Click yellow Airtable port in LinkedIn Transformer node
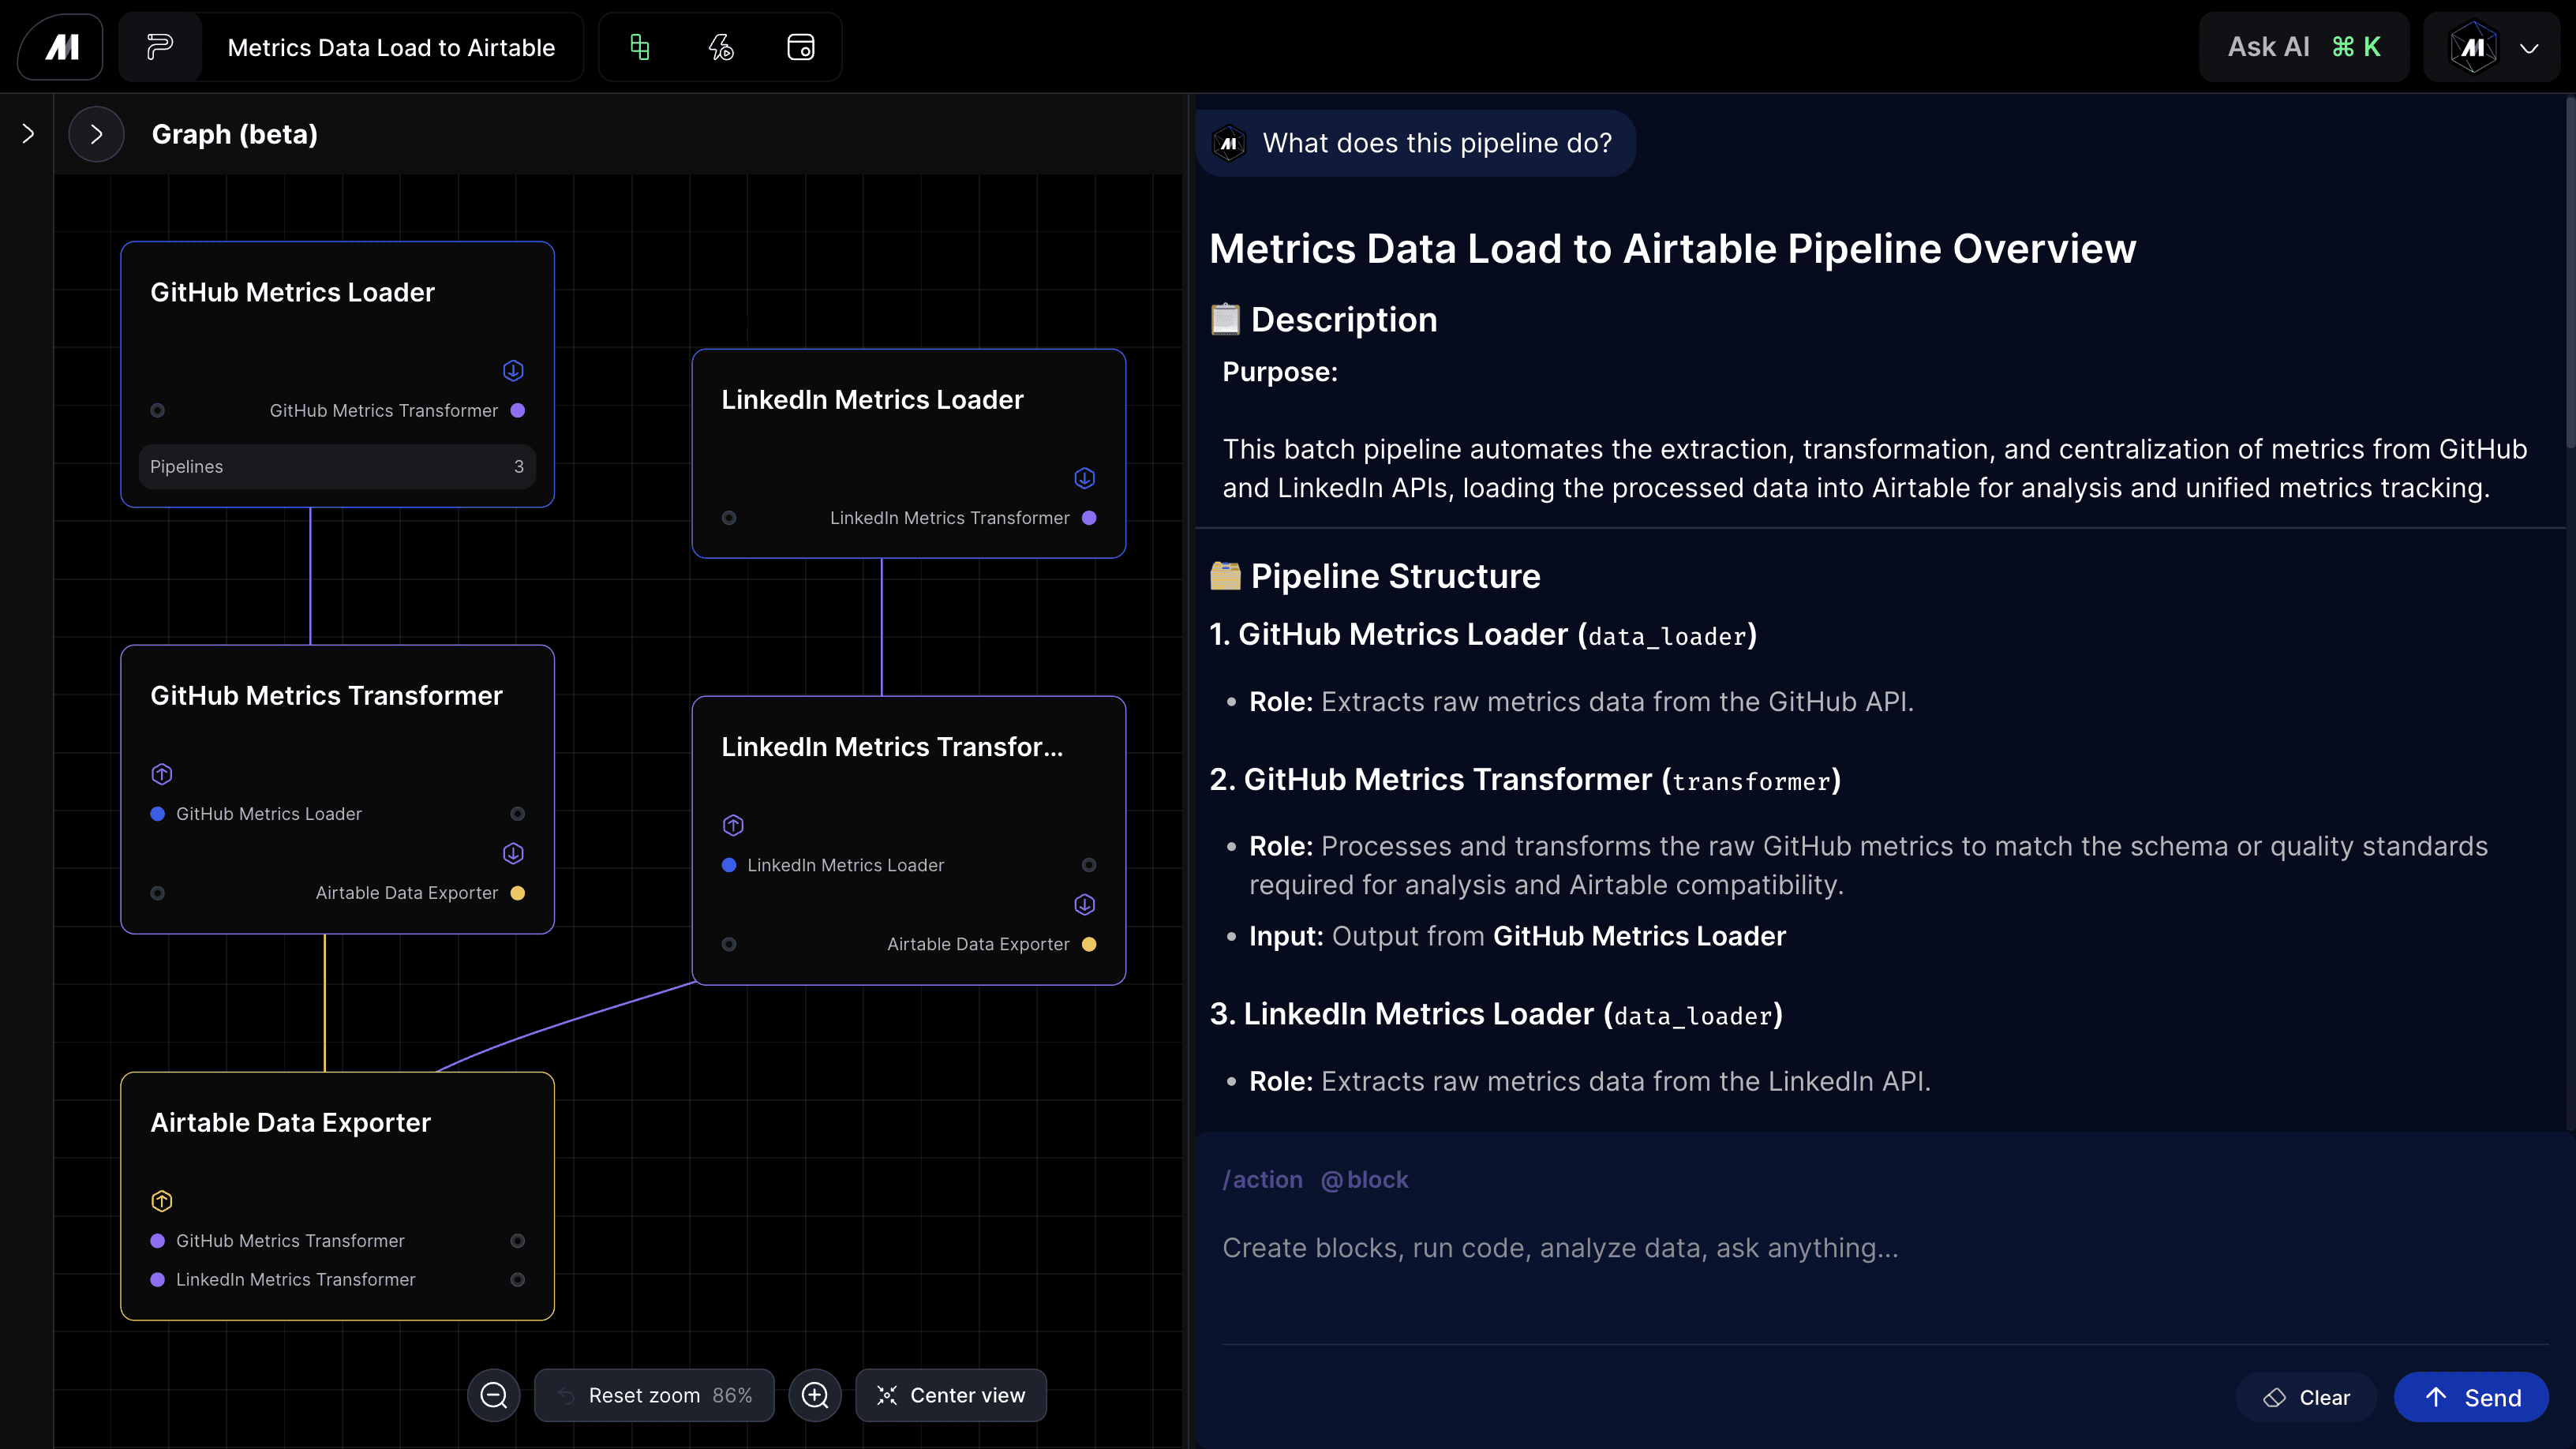This screenshot has width=2576, height=1449. [x=1089, y=944]
